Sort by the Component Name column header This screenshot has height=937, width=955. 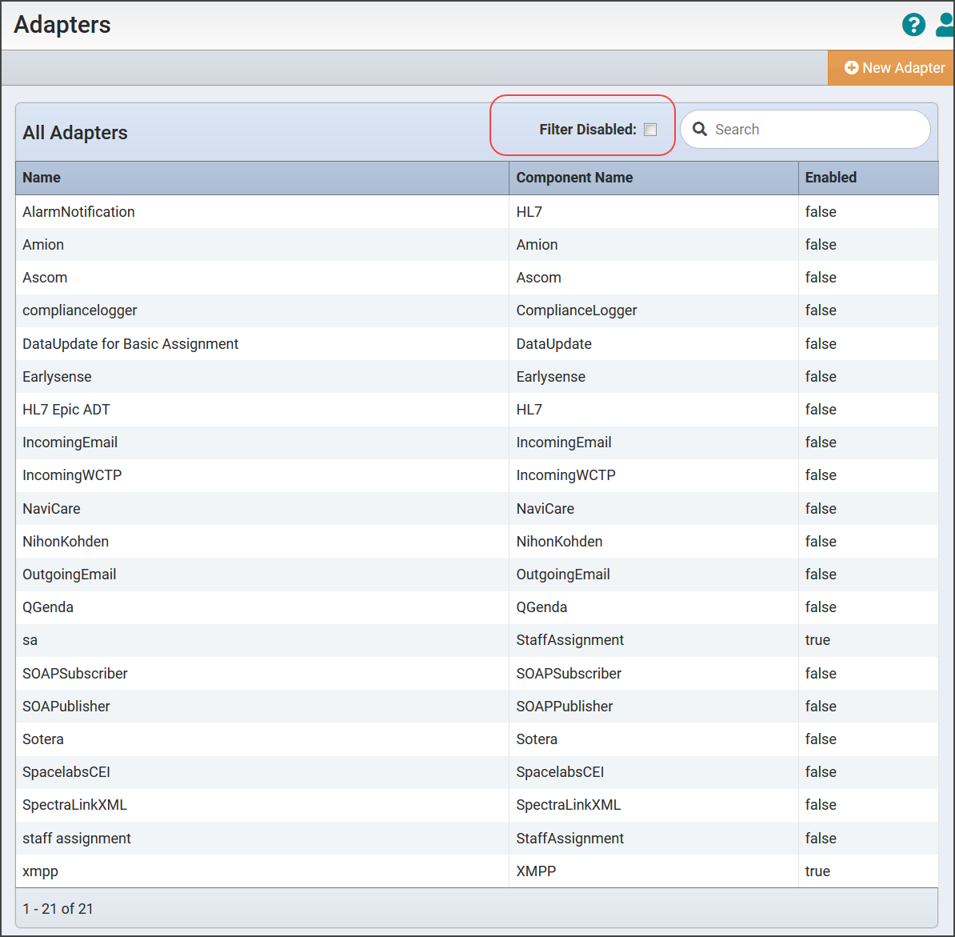(574, 178)
